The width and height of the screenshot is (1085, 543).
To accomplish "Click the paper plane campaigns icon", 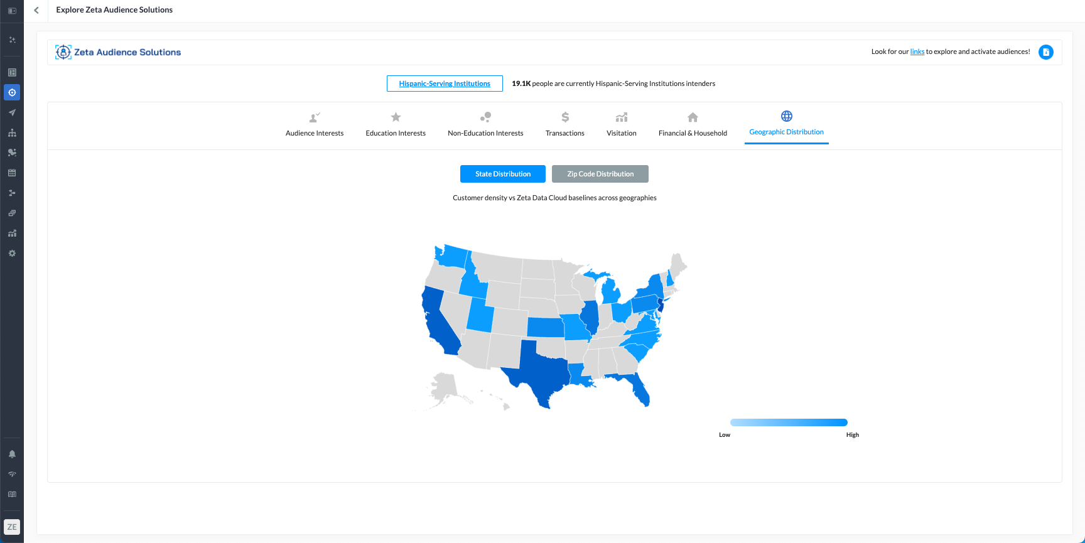I will [x=12, y=112].
